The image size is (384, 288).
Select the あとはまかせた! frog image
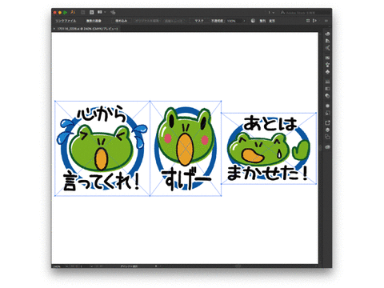[269, 148]
